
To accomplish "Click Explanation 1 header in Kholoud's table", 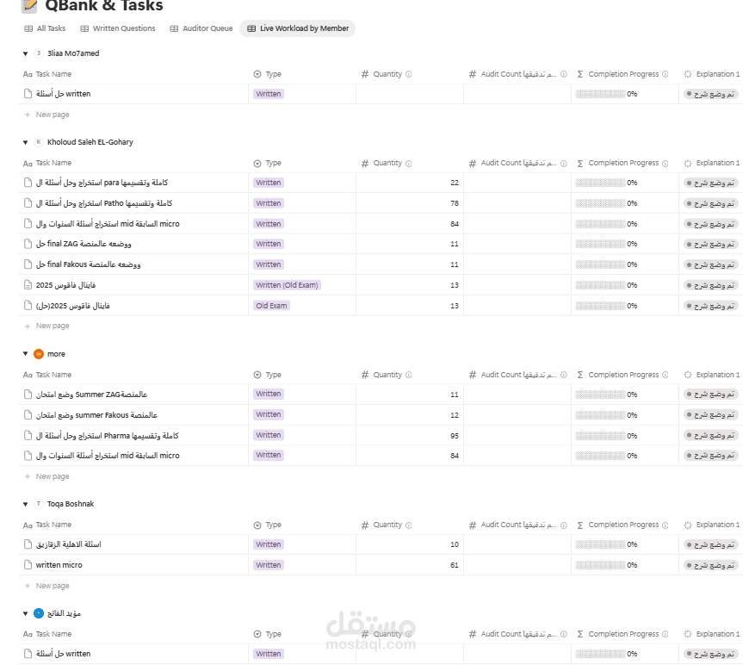I will click(712, 163).
